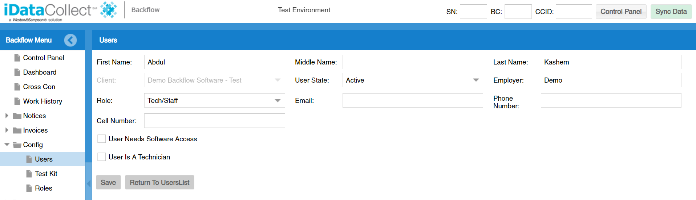This screenshot has height=200, width=696.
Task: Click the sidebar splitter collapse arrow
Action: tap(89, 183)
